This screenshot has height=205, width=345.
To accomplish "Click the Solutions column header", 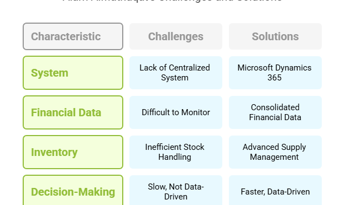I will pyautogui.click(x=275, y=36).
